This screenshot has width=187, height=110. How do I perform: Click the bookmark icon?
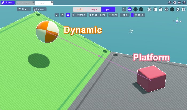click(184, 9)
